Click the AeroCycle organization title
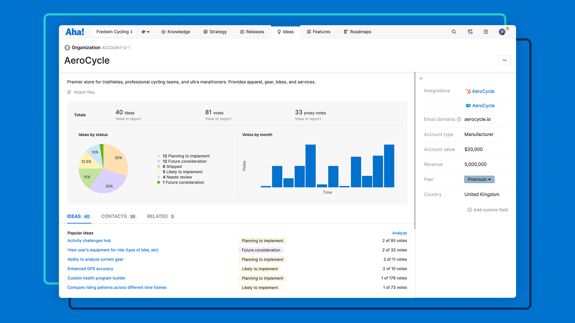Image resolution: width=575 pixels, height=323 pixels. (x=87, y=60)
